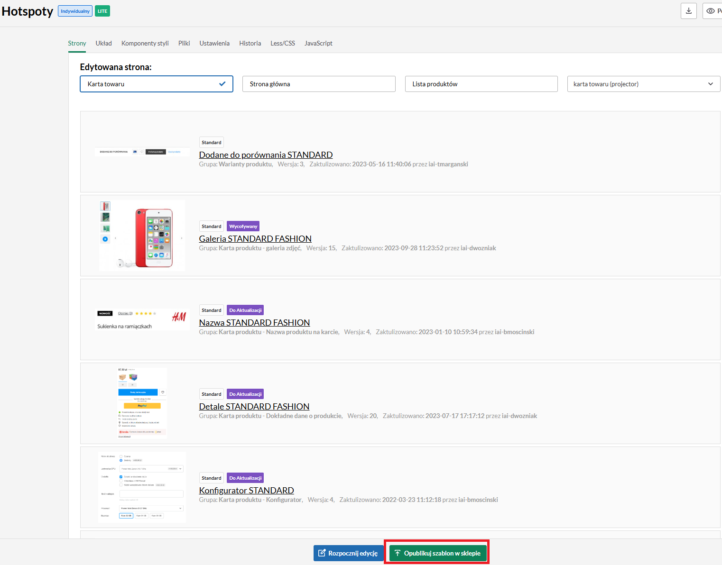
Task: Switch to the Strony tab
Action: (77, 43)
